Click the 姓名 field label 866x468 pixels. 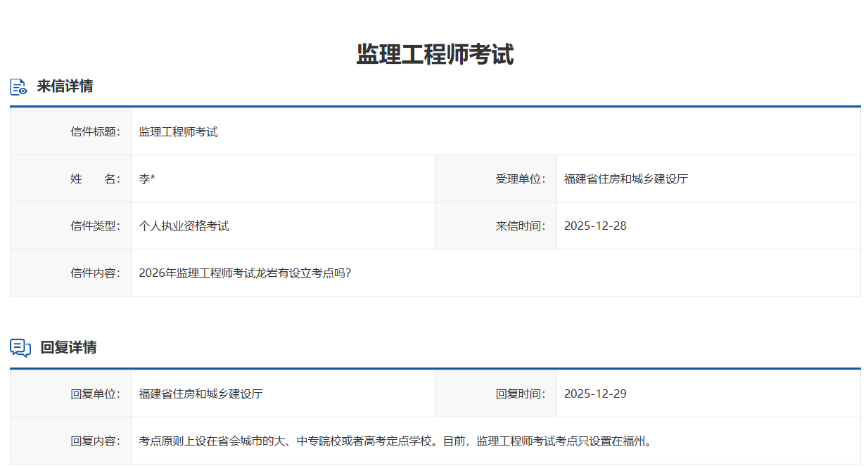point(96,178)
